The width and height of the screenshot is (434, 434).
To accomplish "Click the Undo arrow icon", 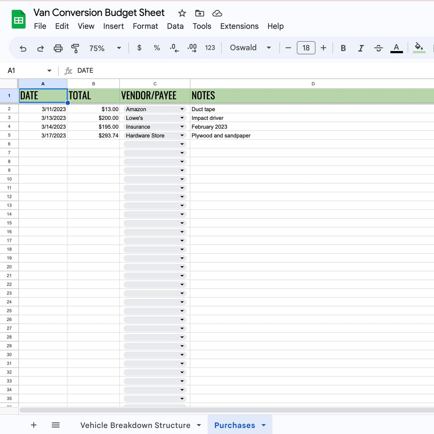I will pyautogui.click(x=23, y=48).
